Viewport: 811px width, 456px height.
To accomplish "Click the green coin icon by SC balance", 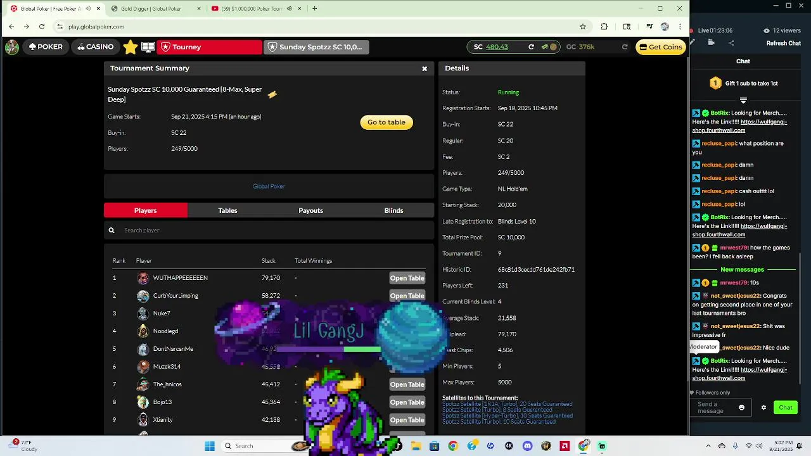I will coord(545,47).
